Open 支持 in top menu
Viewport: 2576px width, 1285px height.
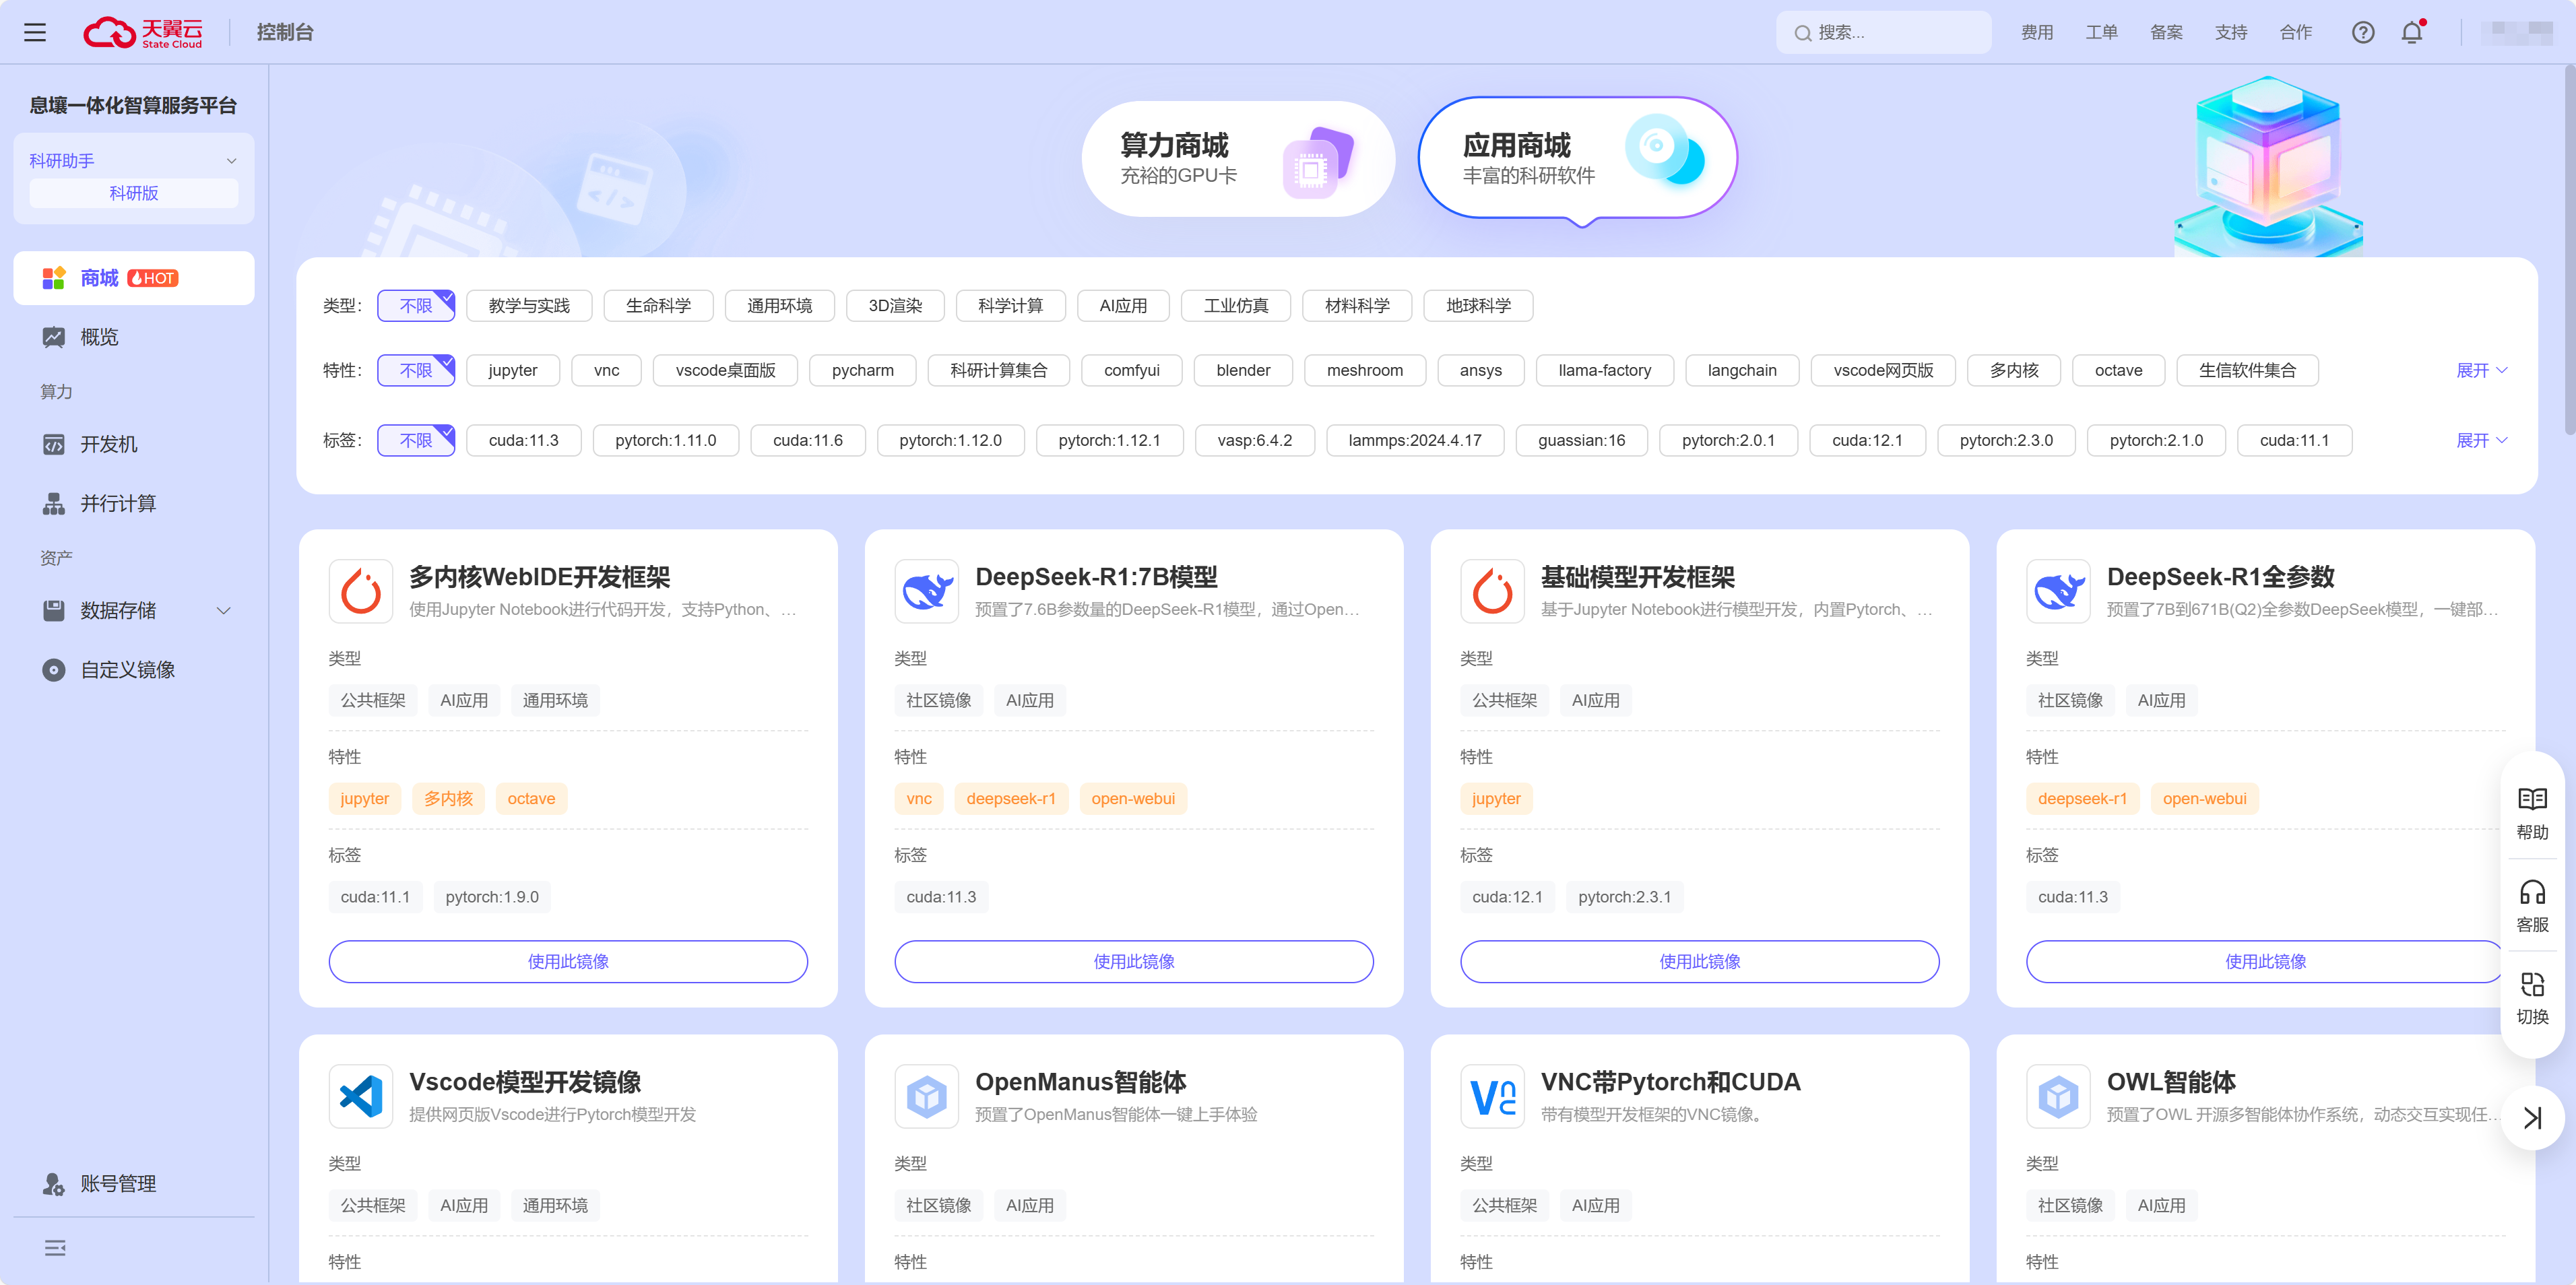point(2231,32)
